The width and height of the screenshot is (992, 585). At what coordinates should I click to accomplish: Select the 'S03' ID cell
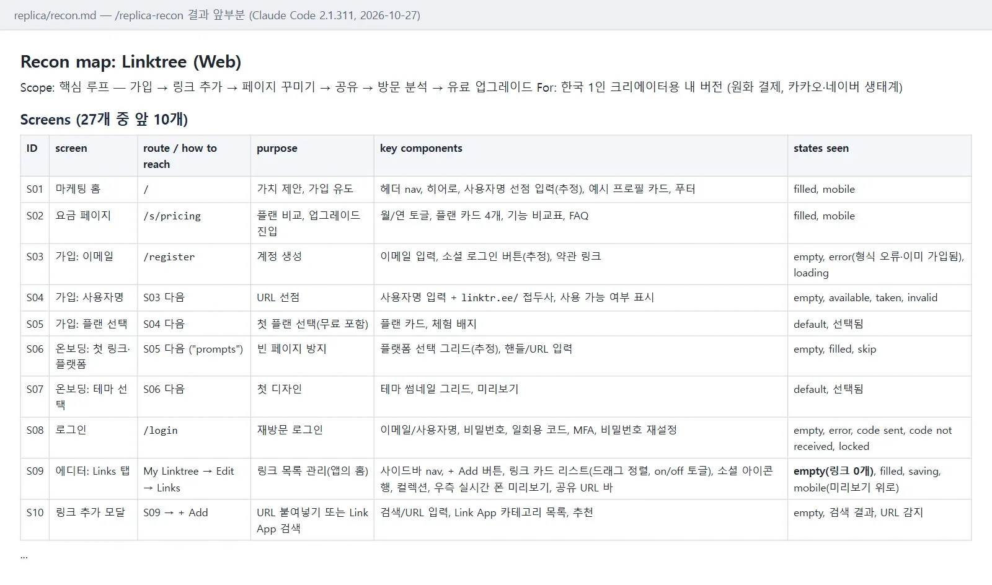[x=35, y=264]
